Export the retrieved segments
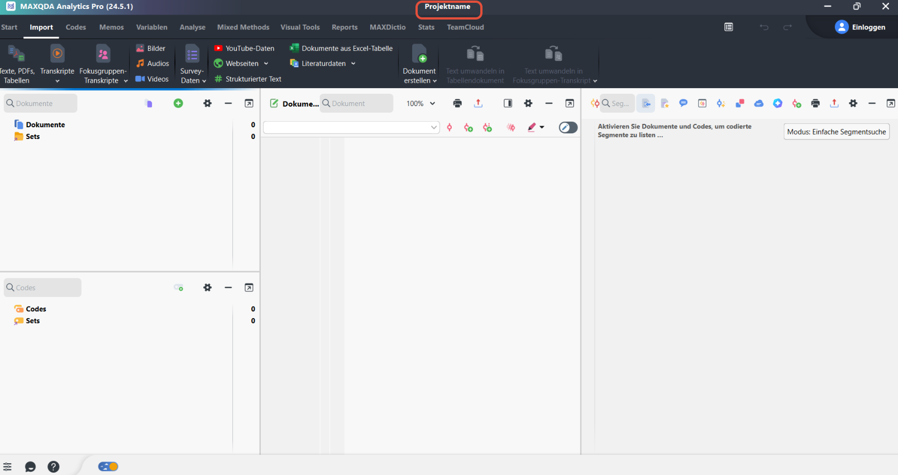 coord(834,103)
